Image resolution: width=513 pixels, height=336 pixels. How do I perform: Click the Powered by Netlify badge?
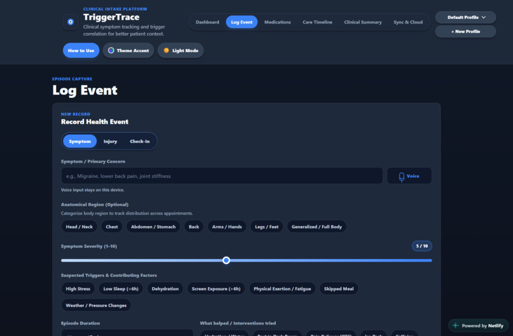tap(478, 326)
